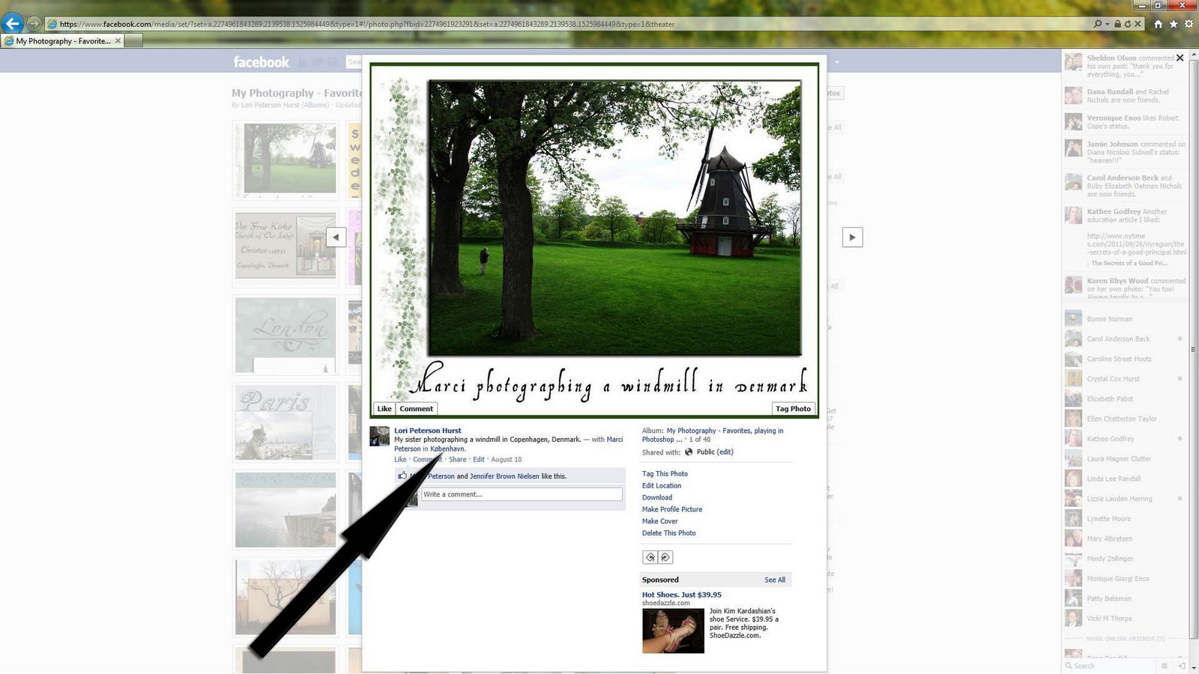
Task: Stop loading with the address bar X icon
Action: pos(1138,24)
